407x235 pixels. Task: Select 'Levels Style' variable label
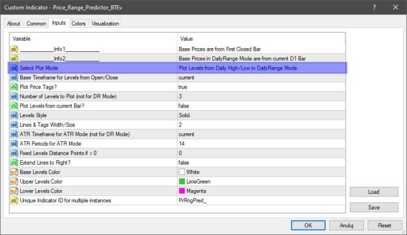click(33, 115)
